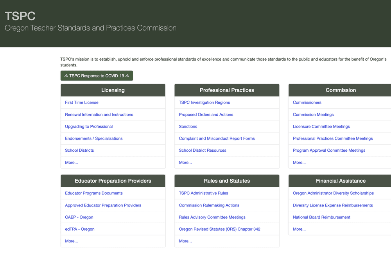Open Professional Practices Committee Meetings
This screenshot has height=253, width=391.
point(333,138)
